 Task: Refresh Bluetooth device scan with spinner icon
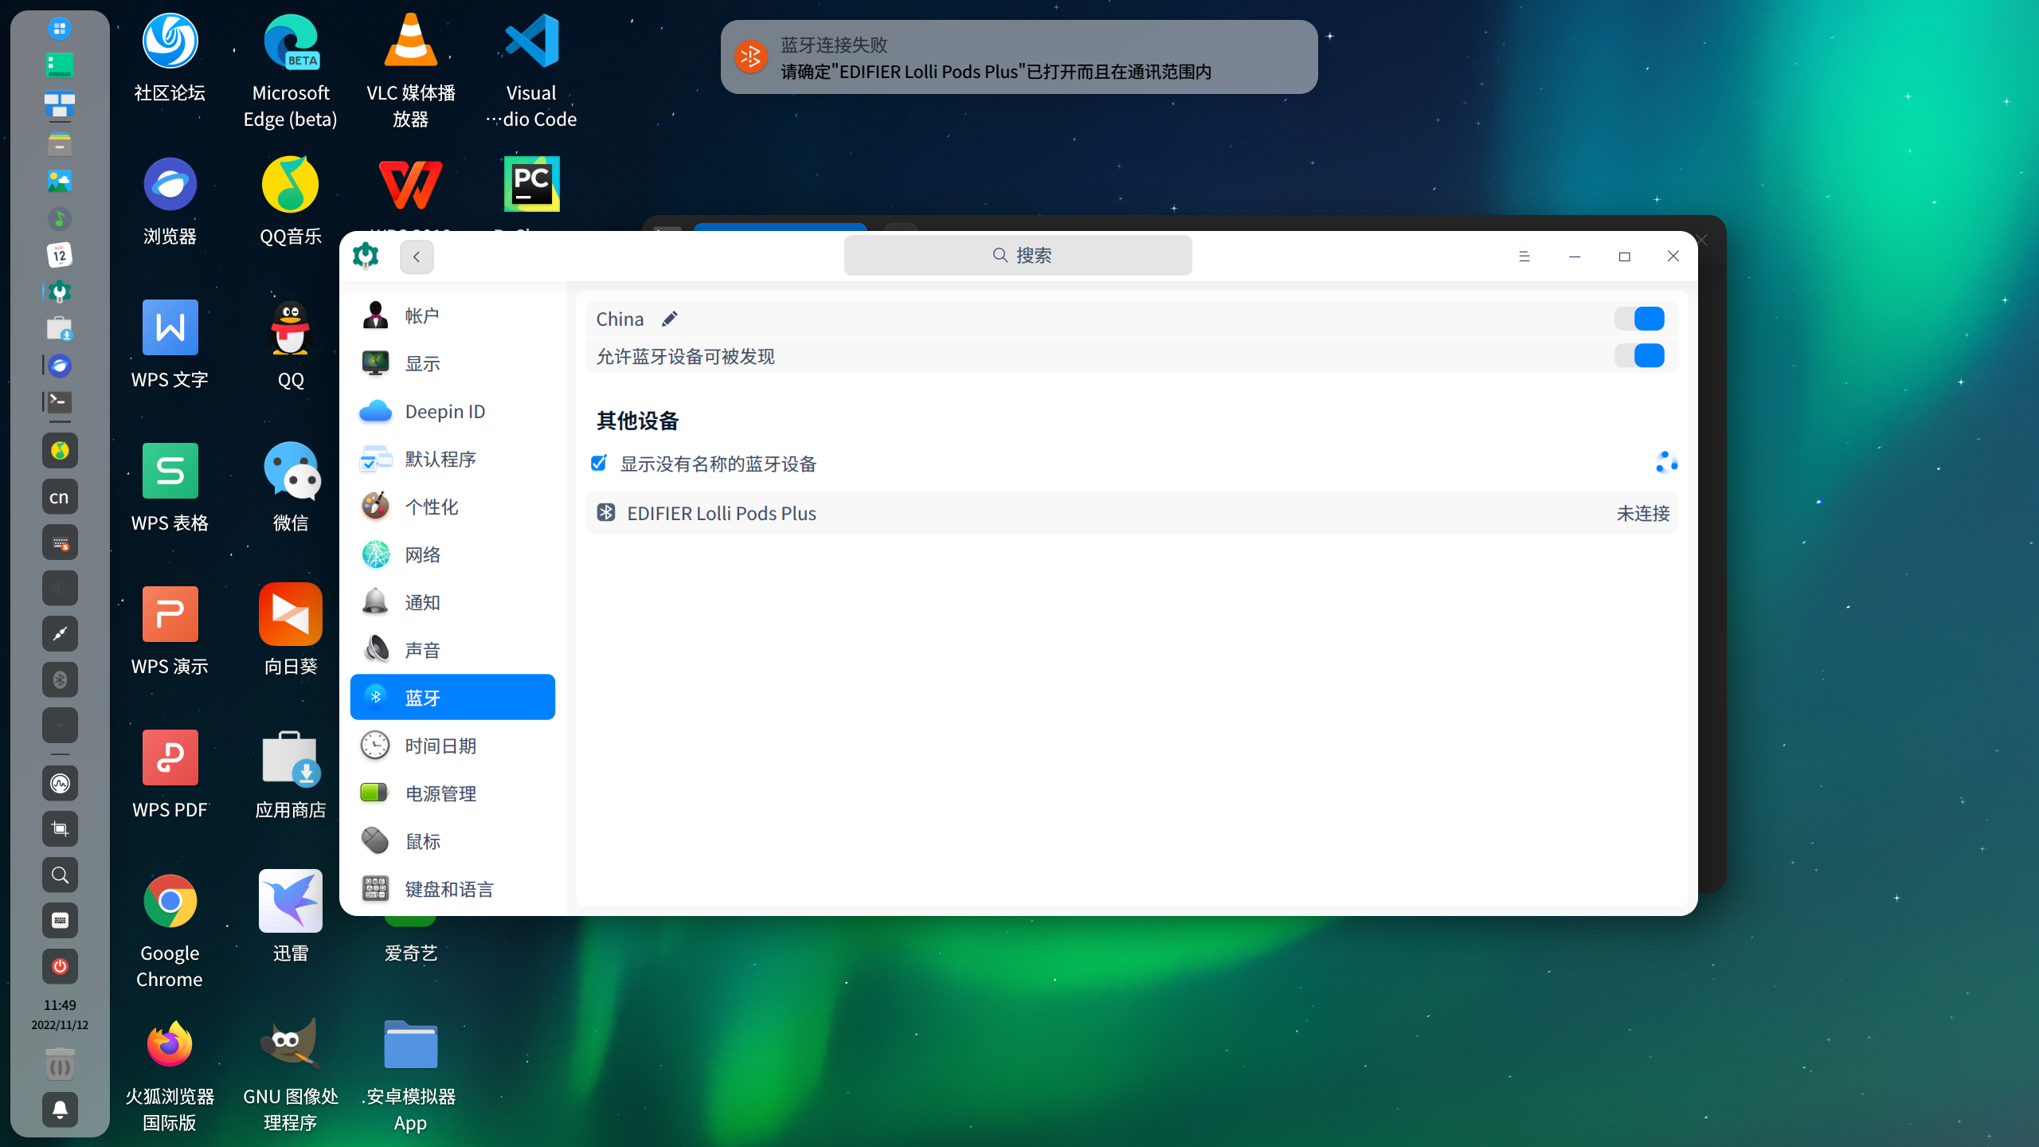click(1667, 463)
